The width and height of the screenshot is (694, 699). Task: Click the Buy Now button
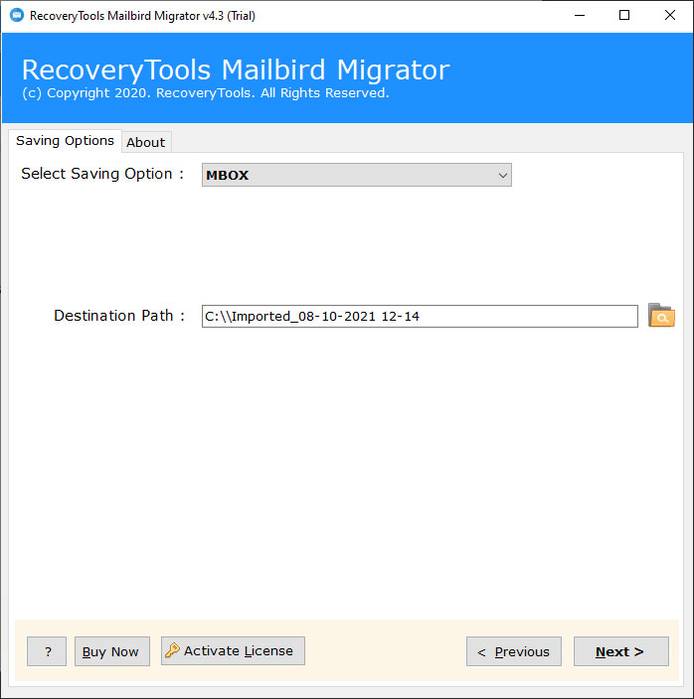112,651
